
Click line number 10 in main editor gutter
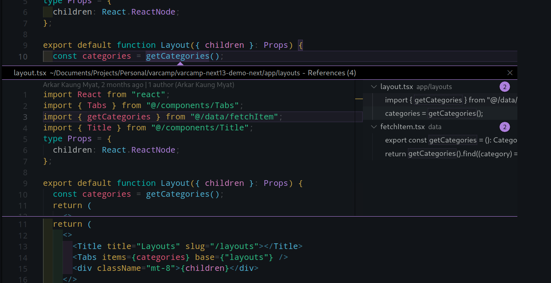[x=23, y=56]
